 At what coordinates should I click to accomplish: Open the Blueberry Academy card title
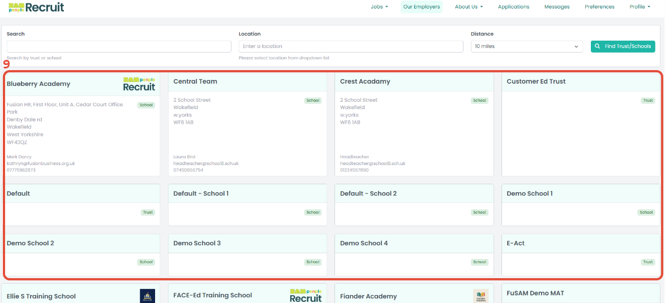(38, 84)
